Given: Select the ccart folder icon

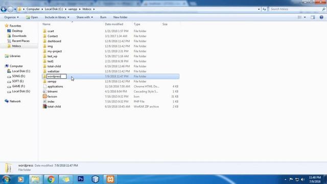Looking at the screenshot, I should pos(44,31).
